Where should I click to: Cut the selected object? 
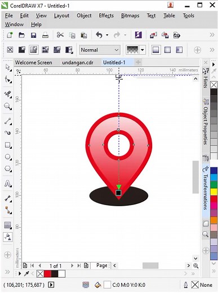(60, 35)
